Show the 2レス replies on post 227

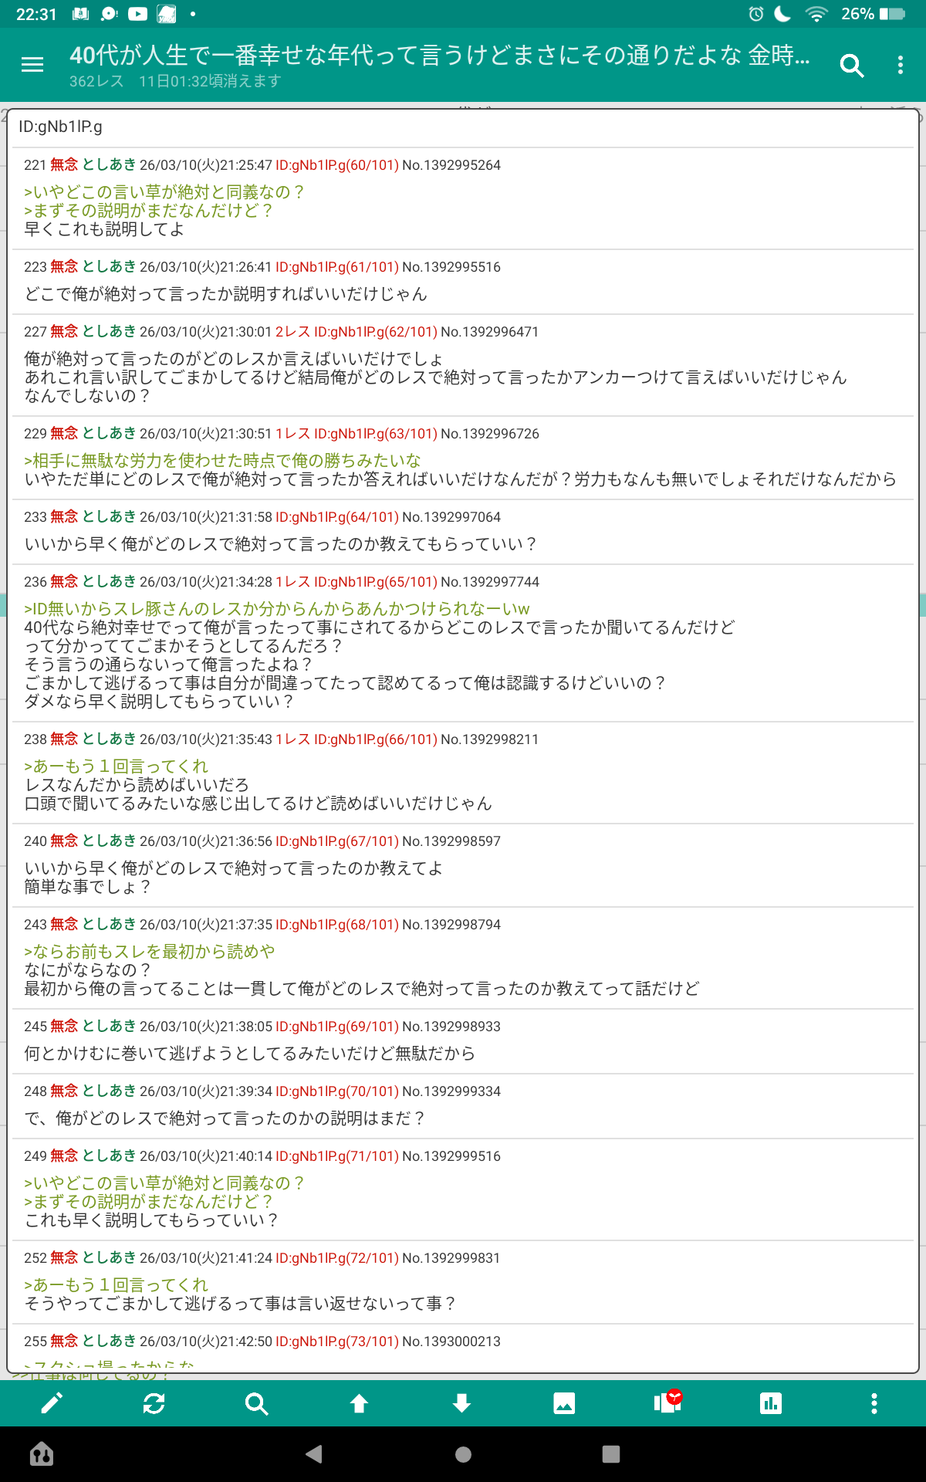point(292,332)
